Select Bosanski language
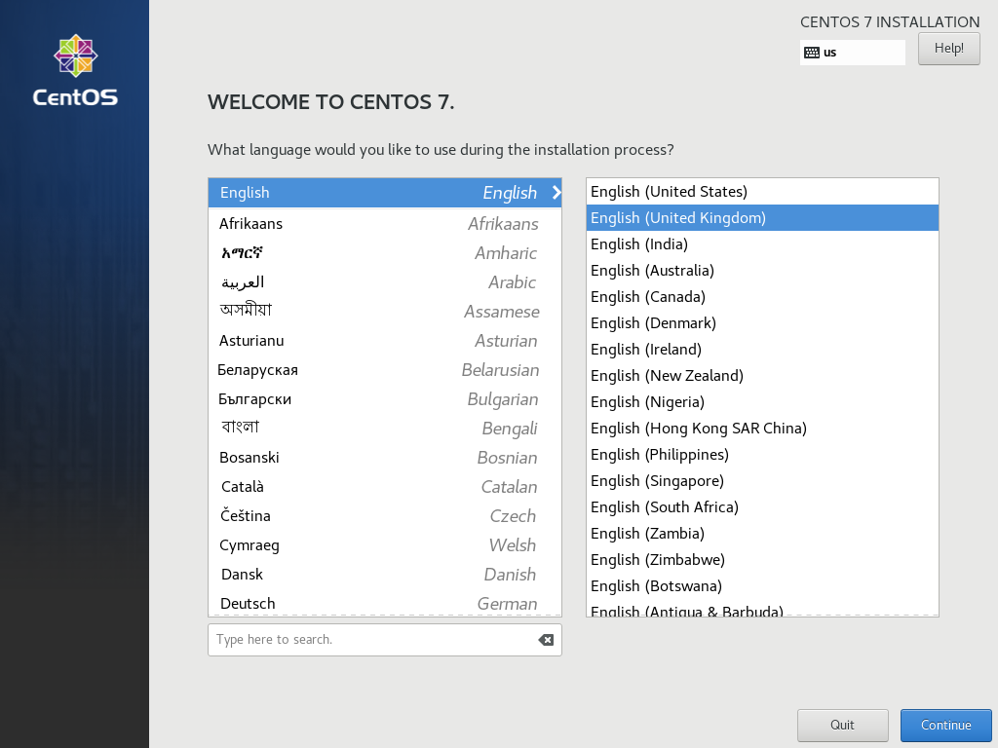This screenshot has height=748, width=998. 384,458
